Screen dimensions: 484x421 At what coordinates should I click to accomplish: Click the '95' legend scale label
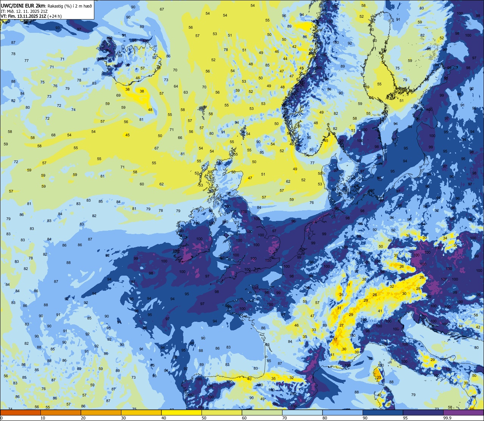point(405,418)
